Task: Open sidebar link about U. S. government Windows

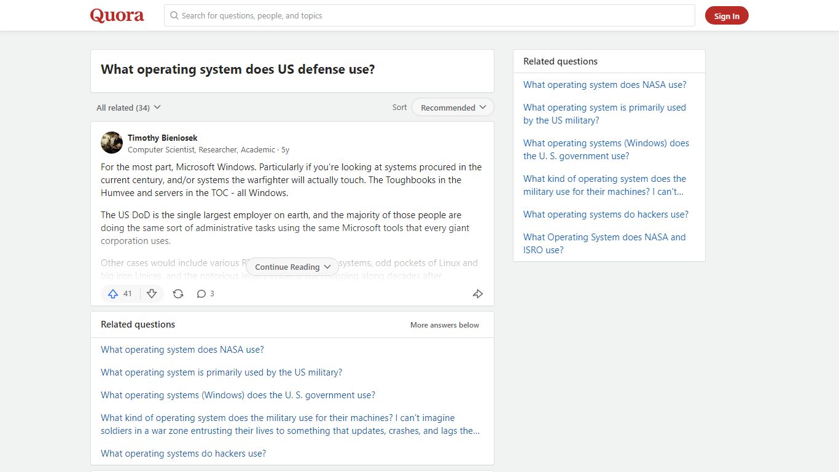Action: [x=606, y=149]
